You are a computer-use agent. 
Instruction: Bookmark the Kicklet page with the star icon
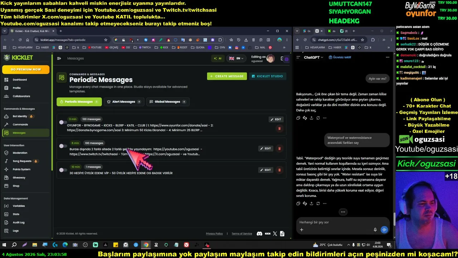[106, 40]
